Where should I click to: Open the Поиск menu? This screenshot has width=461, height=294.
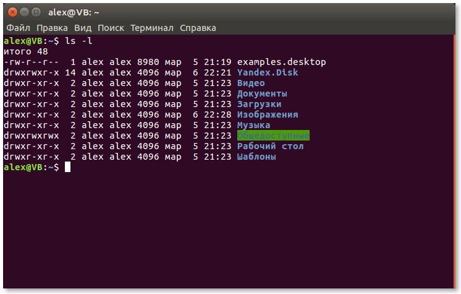tap(111, 28)
